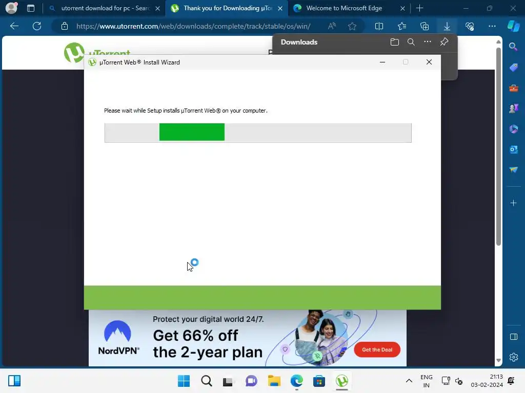Search downloads in the Downloads panel

click(x=411, y=42)
